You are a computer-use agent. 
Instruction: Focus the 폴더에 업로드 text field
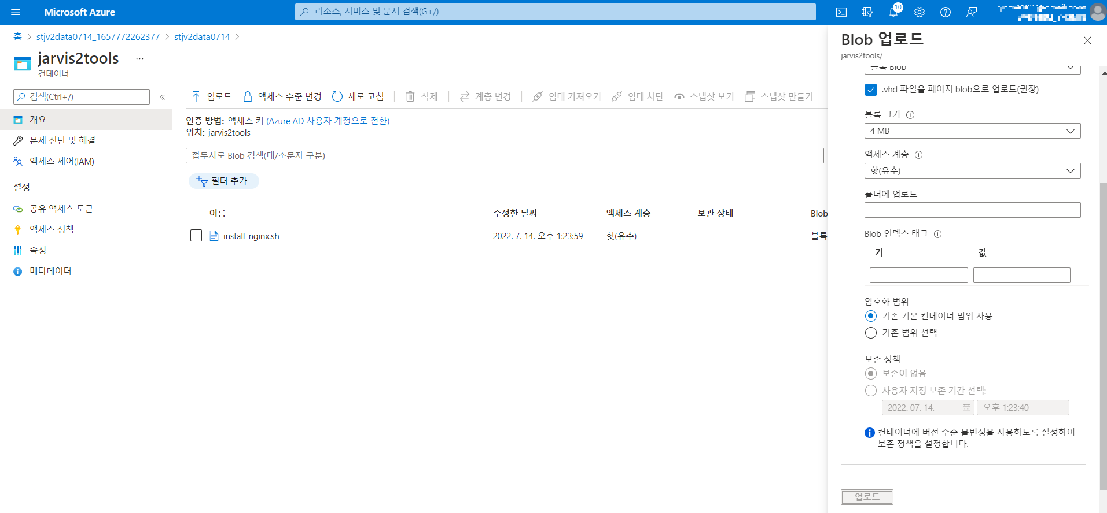pyautogui.click(x=972, y=210)
